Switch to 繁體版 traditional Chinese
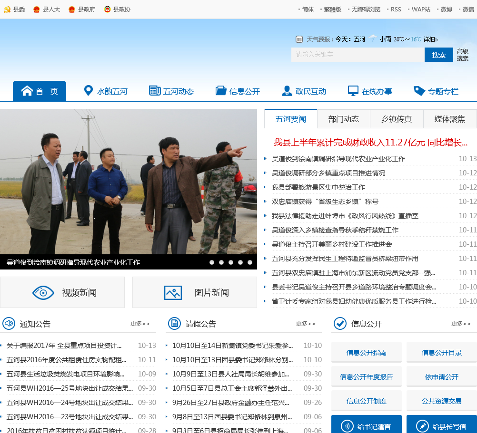The height and width of the screenshot is (433, 477). tap(332, 10)
